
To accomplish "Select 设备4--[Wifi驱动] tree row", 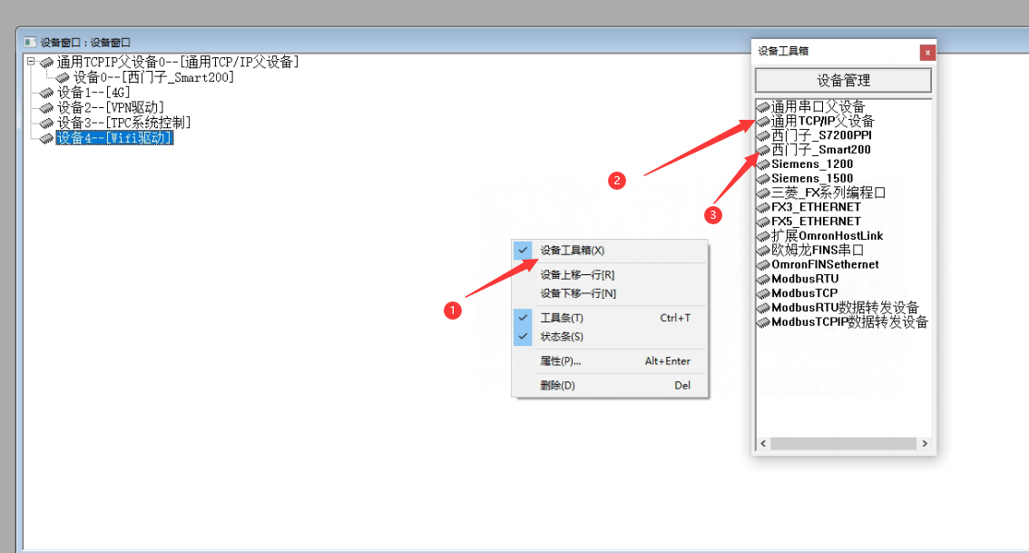I will [114, 138].
